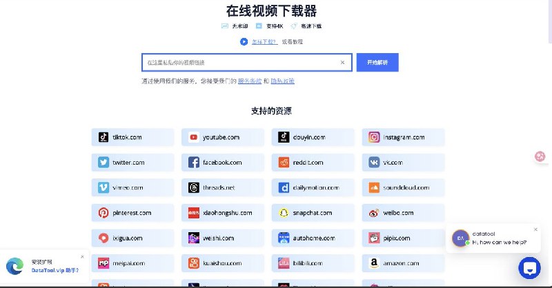Click the Weishi logo icon
The height and width of the screenshot is (288, 552).
click(194, 238)
